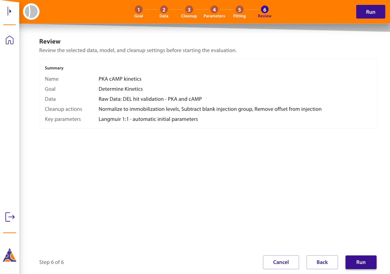Go to step 1 Goal
Viewport: 390px width, 274px height.
pos(139,12)
